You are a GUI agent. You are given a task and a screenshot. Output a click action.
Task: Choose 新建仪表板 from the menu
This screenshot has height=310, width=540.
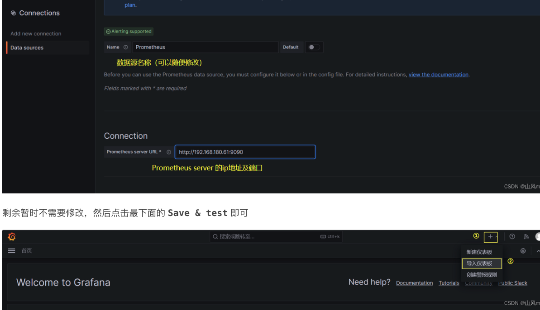click(x=479, y=252)
